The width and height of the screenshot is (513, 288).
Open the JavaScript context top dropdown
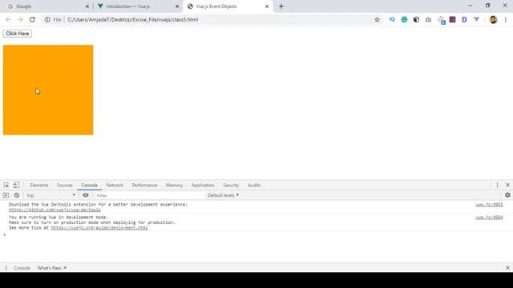tap(50, 195)
